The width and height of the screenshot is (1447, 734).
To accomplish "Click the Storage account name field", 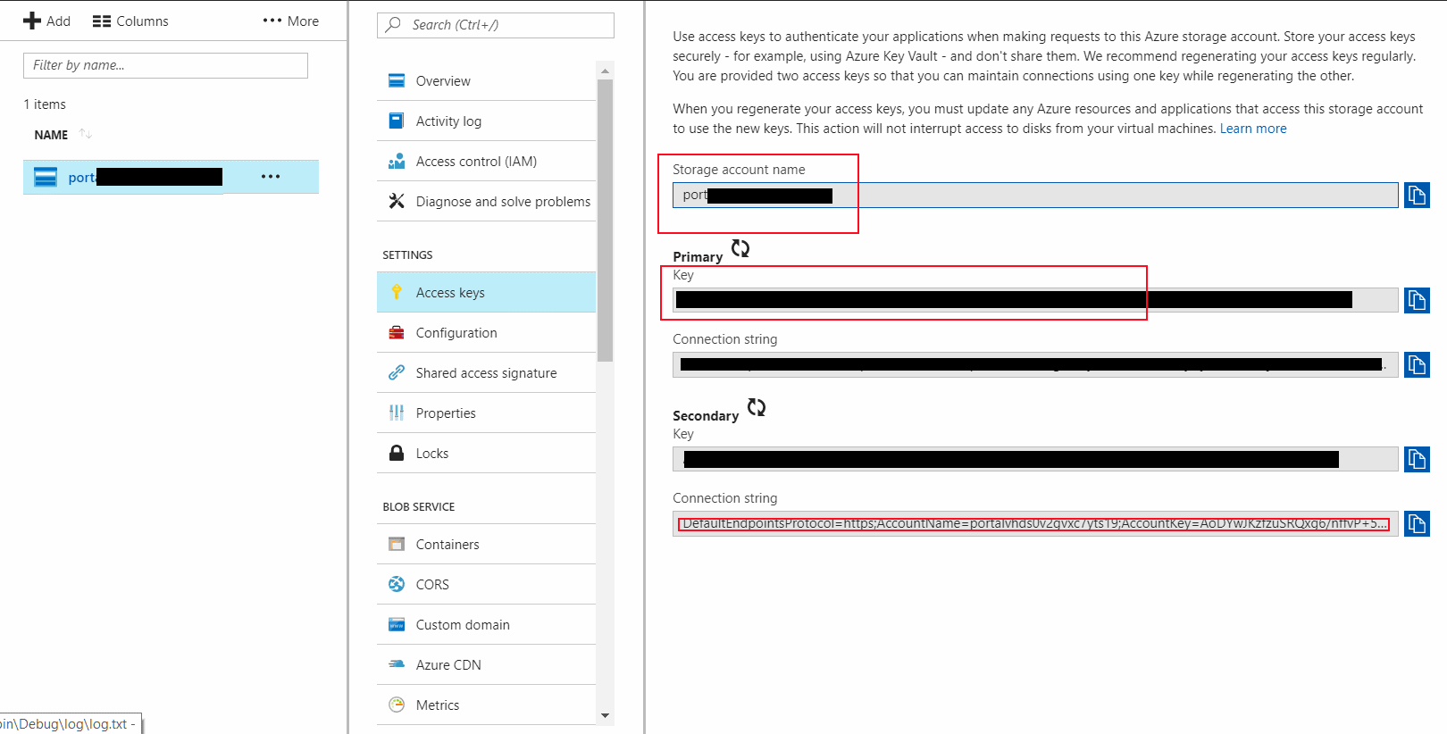I will click(x=1035, y=195).
